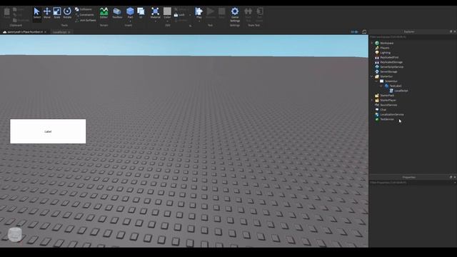Close the LocalScript tab
The height and width of the screenshot is (257, 457).
point(69,32)
